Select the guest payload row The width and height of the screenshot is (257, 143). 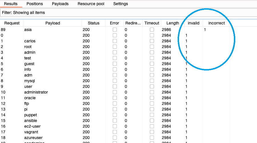coord(128,64)
